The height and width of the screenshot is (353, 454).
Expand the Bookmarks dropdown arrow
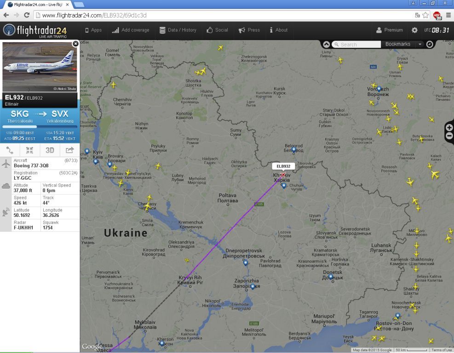(x=420, y=44)
